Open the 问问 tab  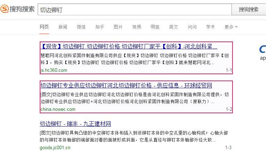(192, 27)
